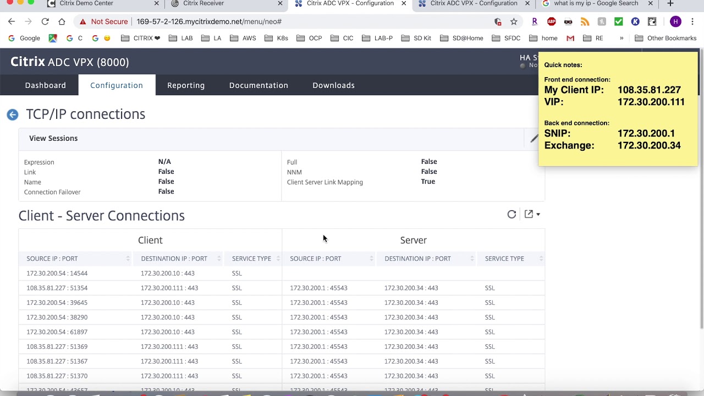Viewport: 704px width, 396px height.
Task: Select row with source 108.35.81.227 : 51369
Action: pyautogui.click(x=282, y=346)
